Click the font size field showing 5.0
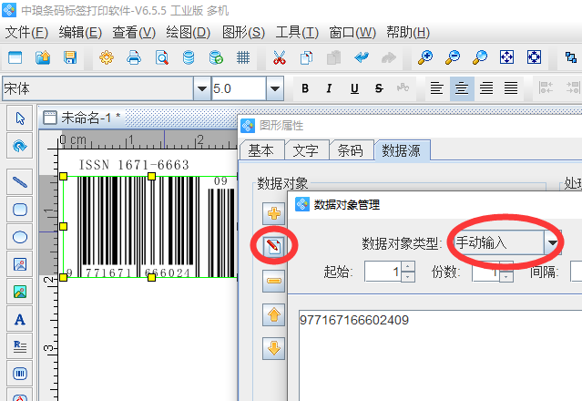This screenshot has width=582, height=401. 239,88
